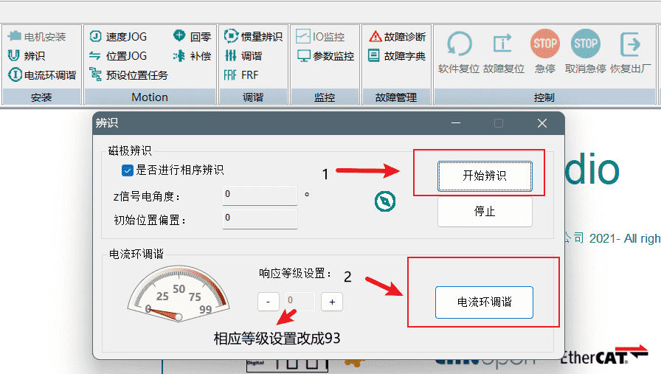
Task: Click the 初始位置偏置 input field
Action: pyautogui.click(x=260, y=218)
